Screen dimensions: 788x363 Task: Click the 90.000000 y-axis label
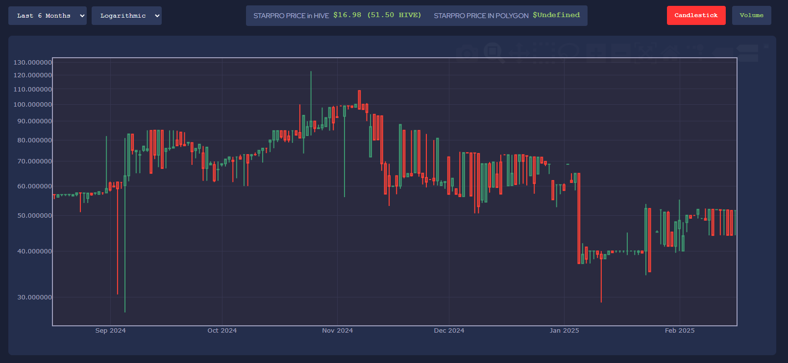[35, 121]
